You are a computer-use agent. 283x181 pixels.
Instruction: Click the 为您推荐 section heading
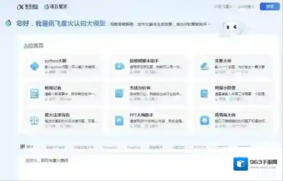[34, 46]
